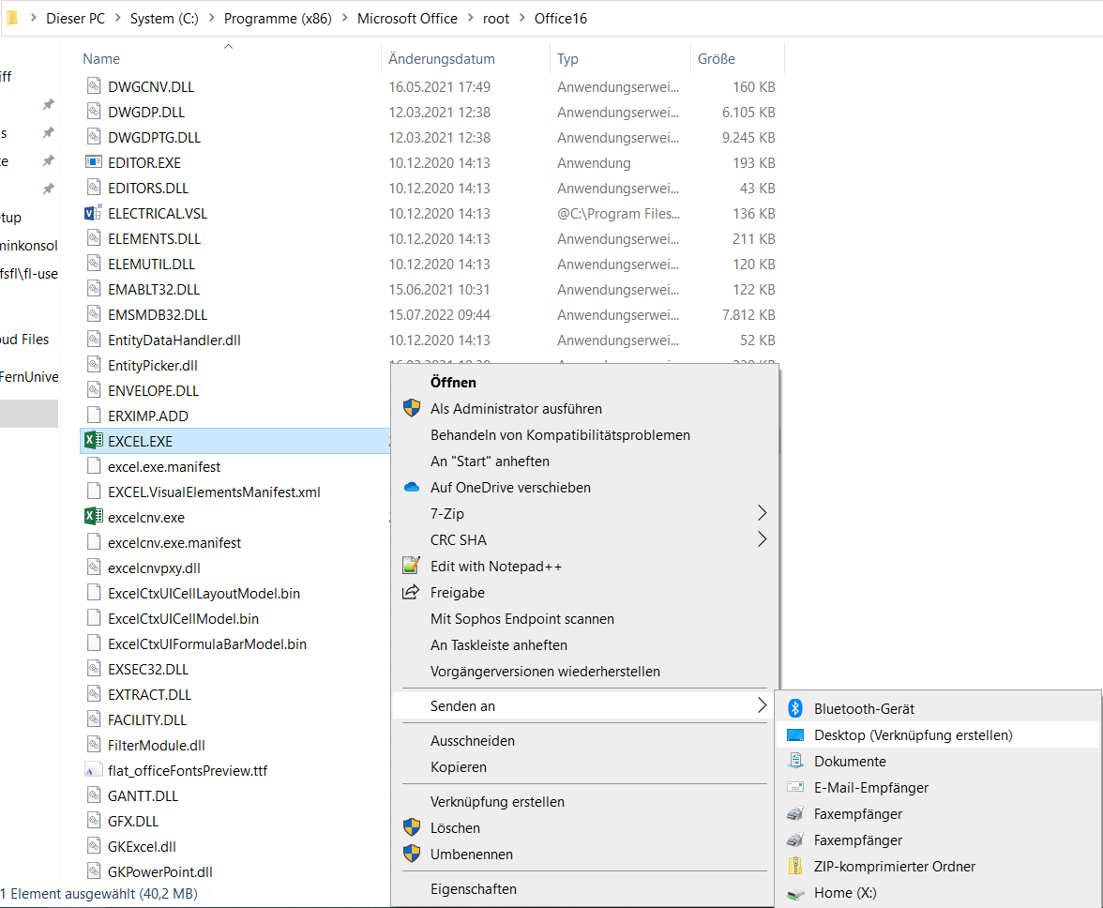Click the Visio icon beside ELECTRICAL.VSL
1103x908 pixels.
click(x=93, y=213)
